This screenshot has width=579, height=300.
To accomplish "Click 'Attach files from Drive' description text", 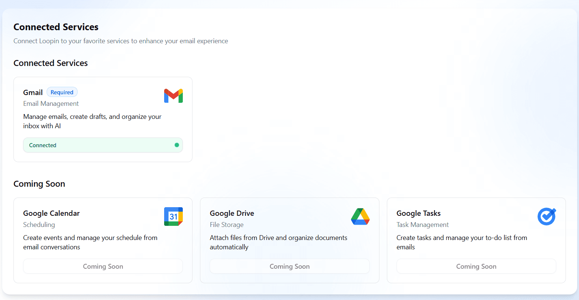I will [x=278, y=242].
